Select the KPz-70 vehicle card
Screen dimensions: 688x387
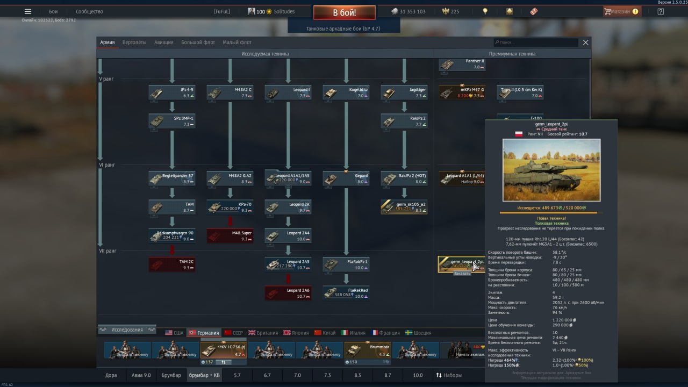point(230,207)
